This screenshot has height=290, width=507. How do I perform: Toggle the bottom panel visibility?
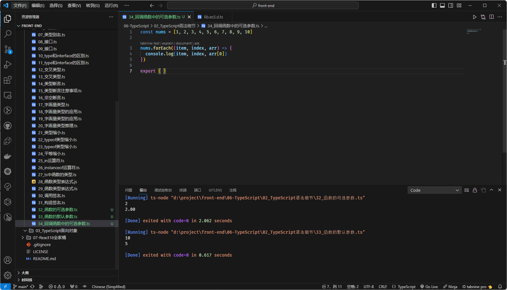442,5
